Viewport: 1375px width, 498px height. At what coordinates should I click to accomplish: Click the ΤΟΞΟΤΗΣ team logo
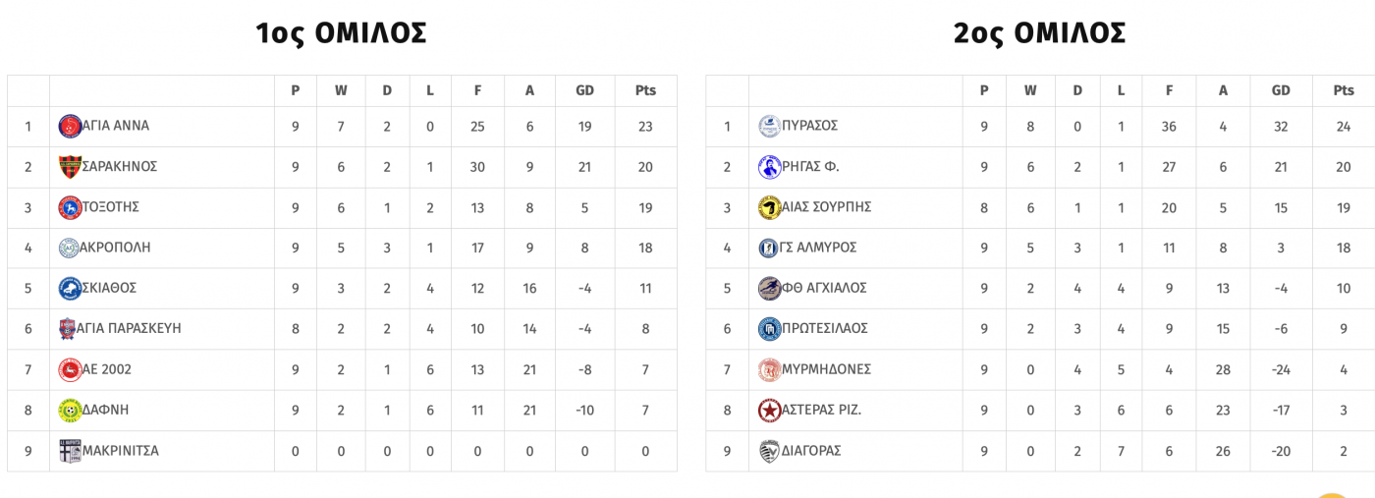pyautogui.click(x=70, y=207)
